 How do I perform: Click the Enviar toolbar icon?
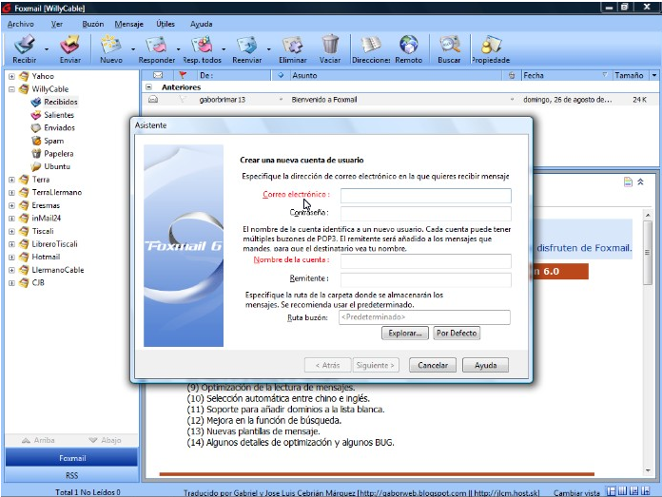click(x=70, y=45)
